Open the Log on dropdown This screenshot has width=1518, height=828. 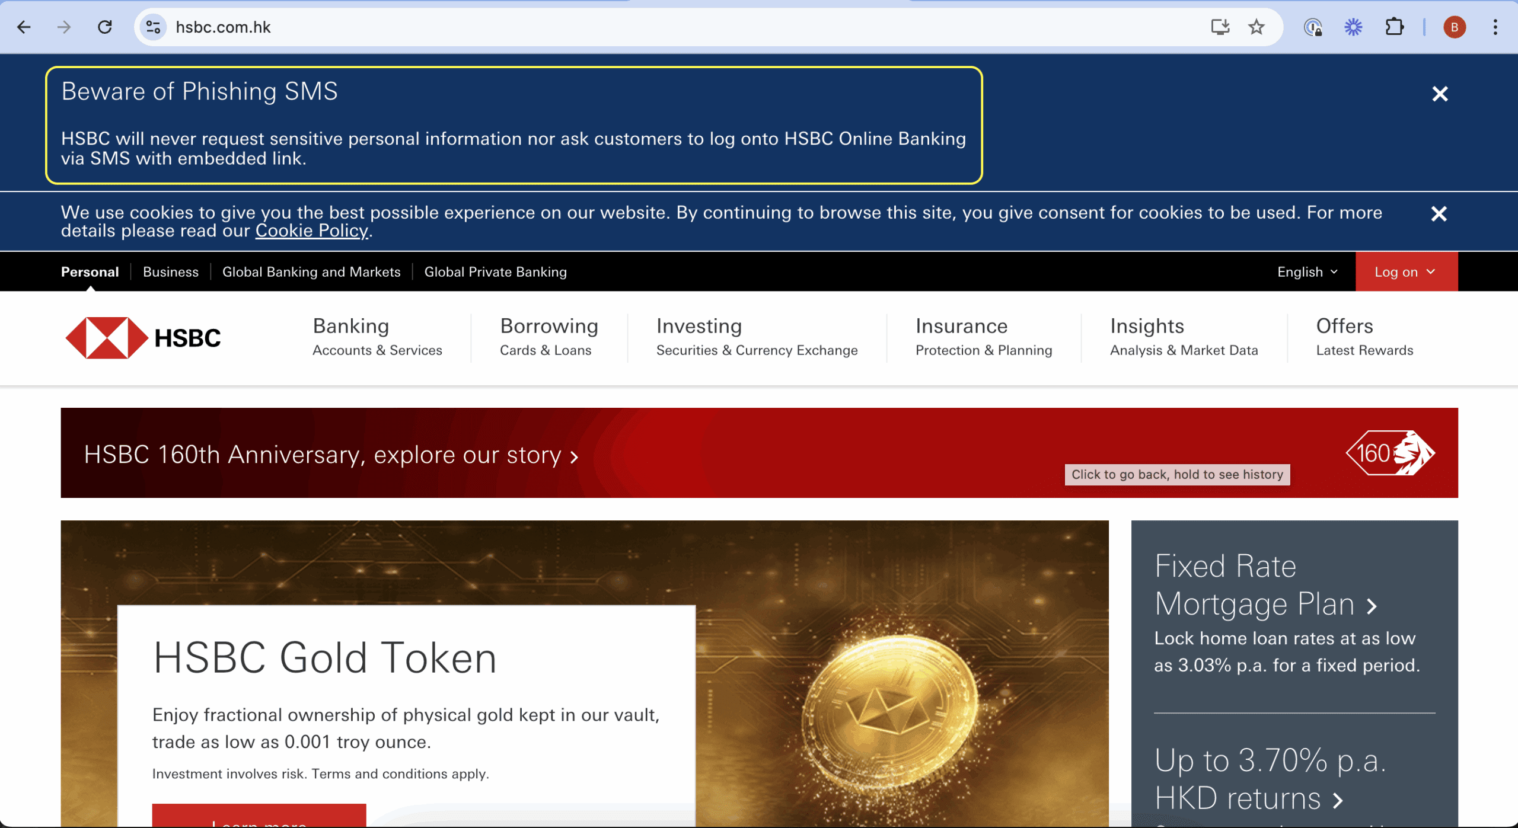1405,272
